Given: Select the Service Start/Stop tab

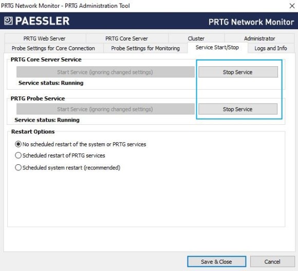Looking at the screenshot, I should pos(217,48).
